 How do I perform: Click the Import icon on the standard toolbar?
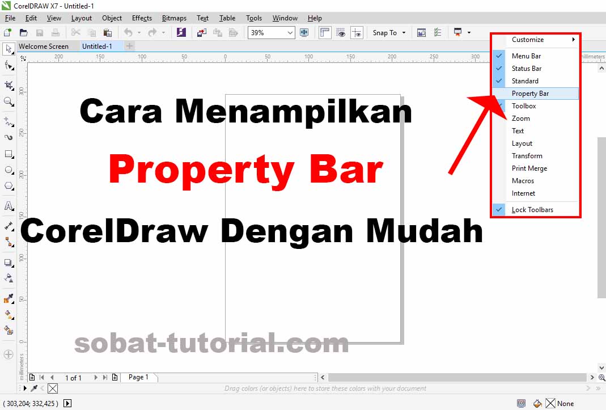pos(201,32)
